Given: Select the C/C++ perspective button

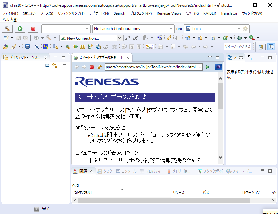Looking at the screenshot, I should pyautogui.click(x=271, y=47).
